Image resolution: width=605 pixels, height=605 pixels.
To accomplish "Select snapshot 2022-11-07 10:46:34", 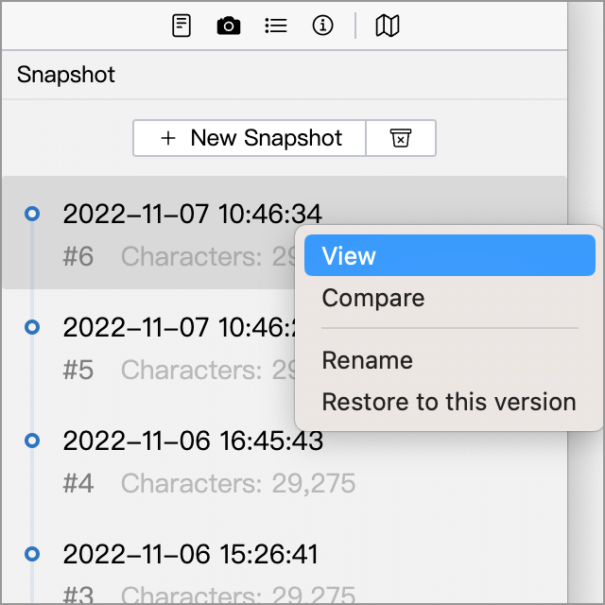I will coord(192,214).
